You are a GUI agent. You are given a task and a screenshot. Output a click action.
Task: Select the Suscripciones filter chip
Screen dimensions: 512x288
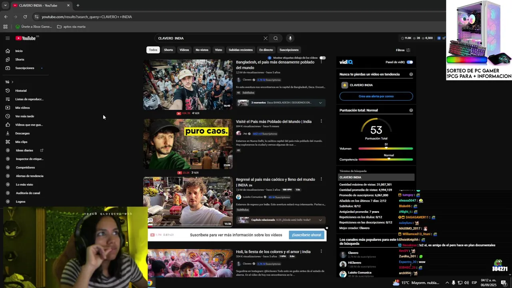click(x=289, y=50)
